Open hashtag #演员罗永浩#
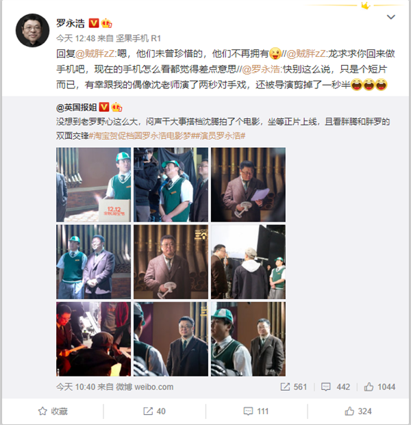This screenshot has width=411, height=425. click(x=220, y=136)
